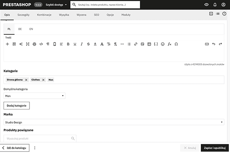The width and height of the screenshot is (230, 153).
Task: Click the Wyszukaj produkt search field
Action: pos(37,138)
